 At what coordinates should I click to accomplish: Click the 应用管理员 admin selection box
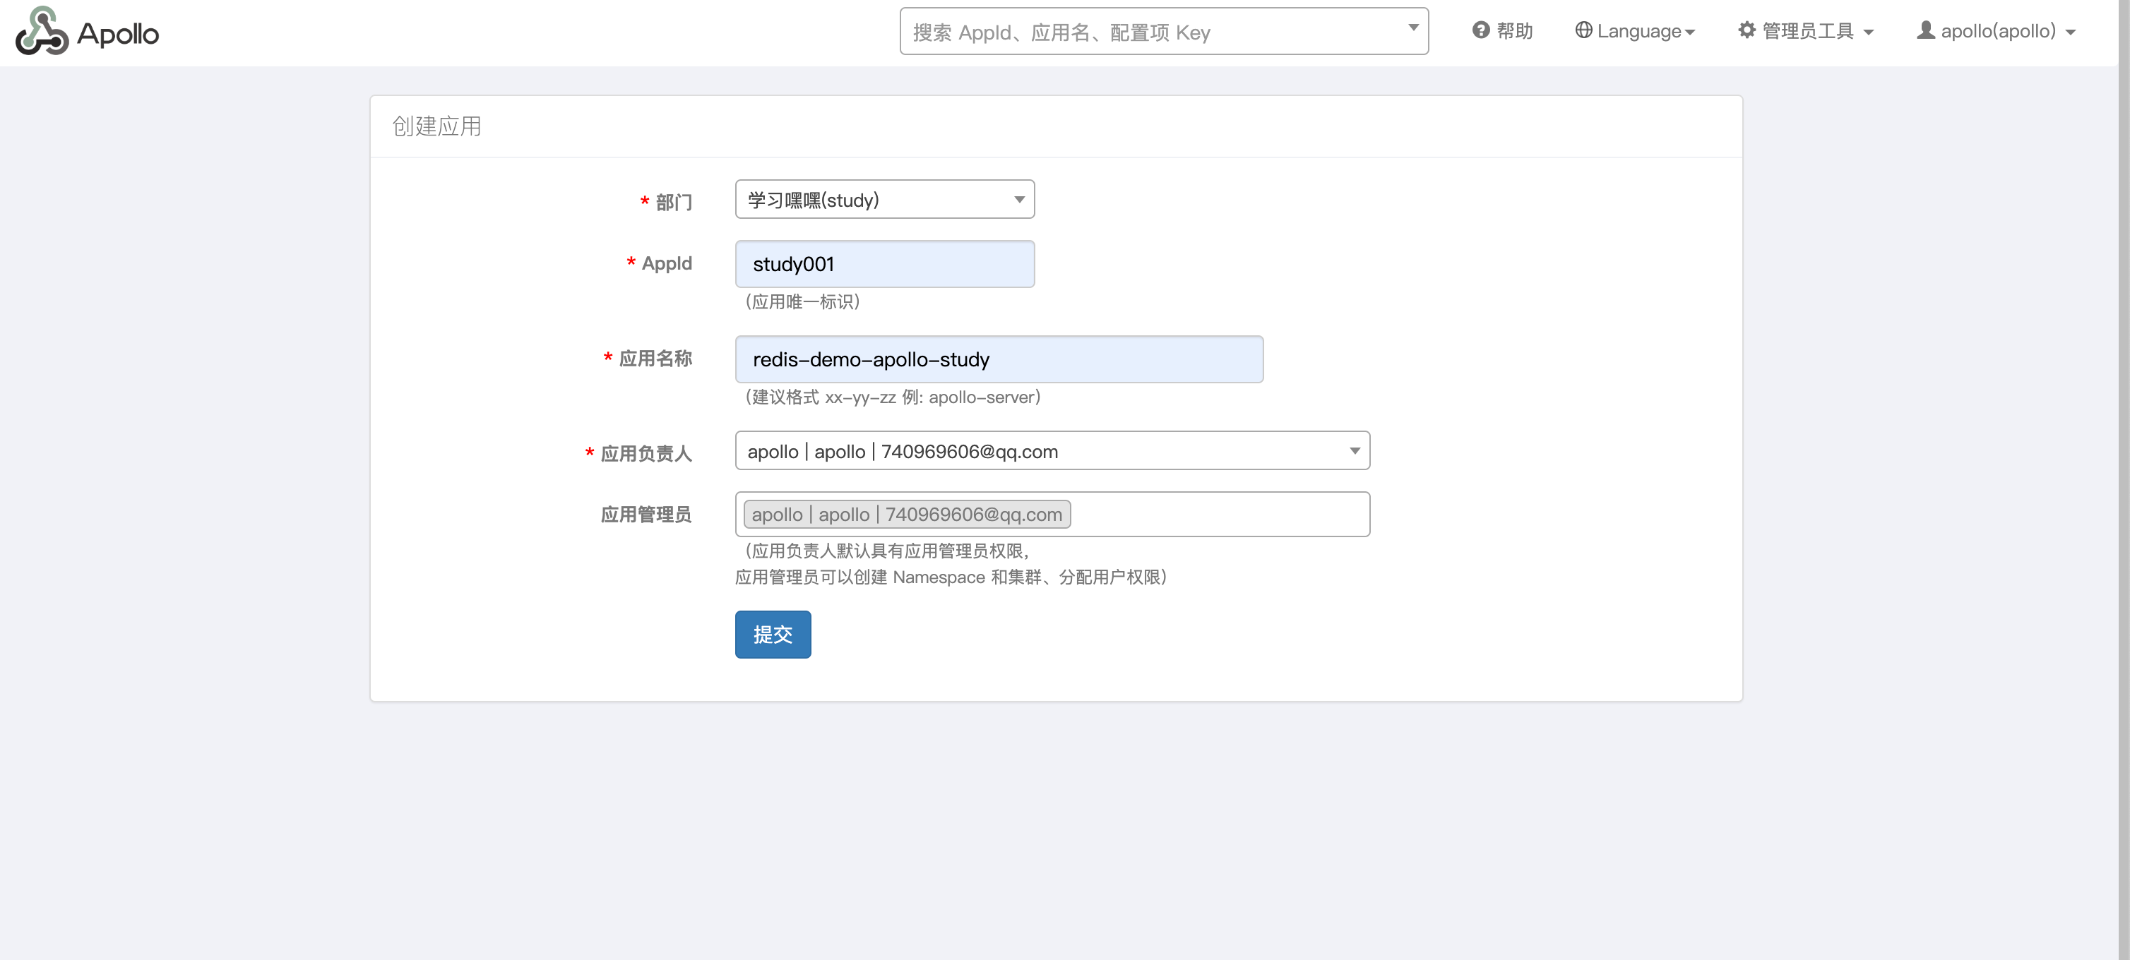point(1215,515)
